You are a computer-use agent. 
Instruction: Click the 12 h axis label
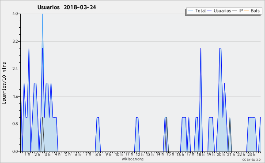click(x=139, y=154)
